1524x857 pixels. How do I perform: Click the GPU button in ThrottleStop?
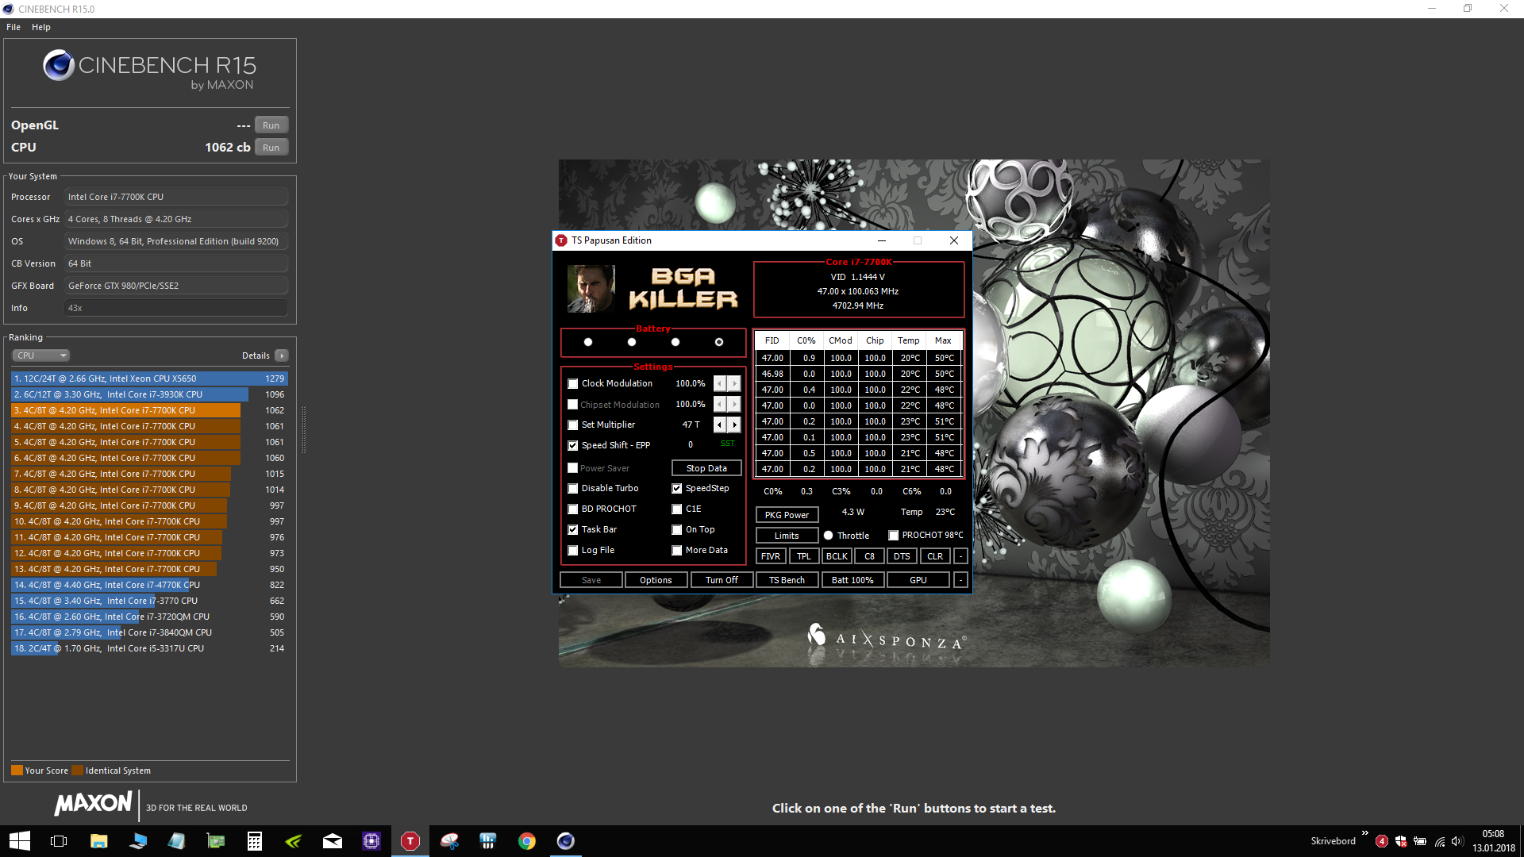(x=918, y=580)
